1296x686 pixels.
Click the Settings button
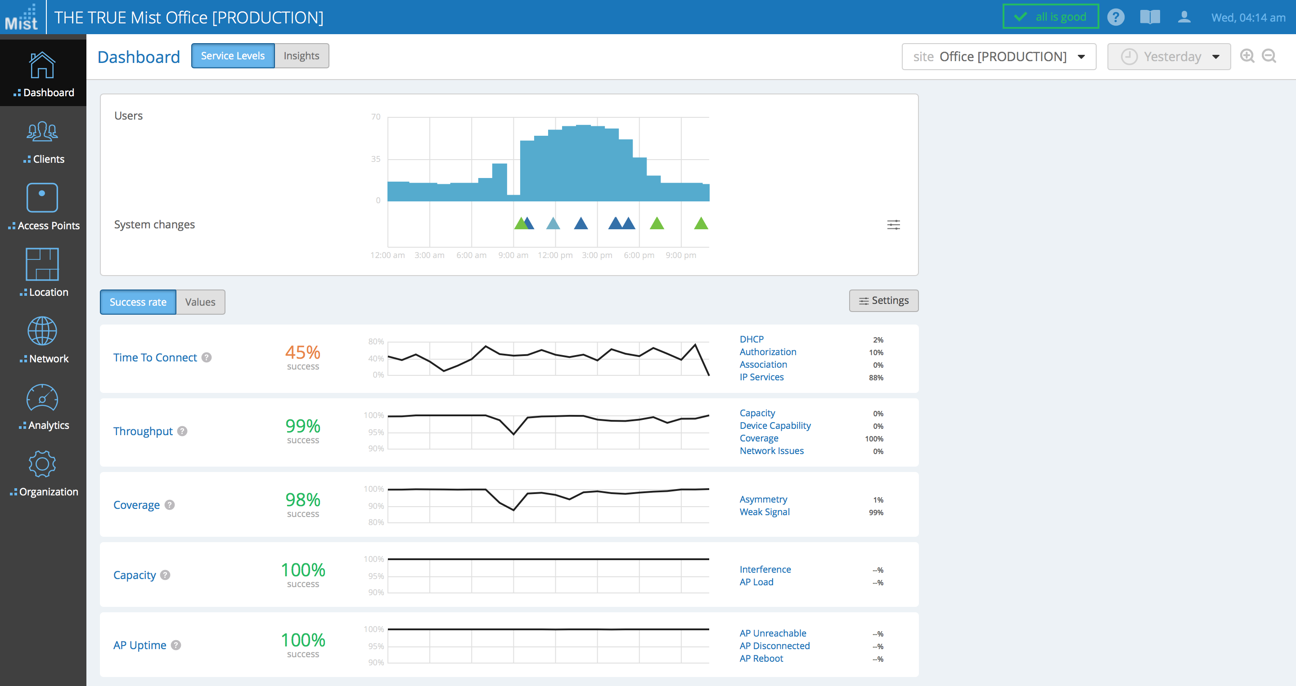click(x=883, y=301)
